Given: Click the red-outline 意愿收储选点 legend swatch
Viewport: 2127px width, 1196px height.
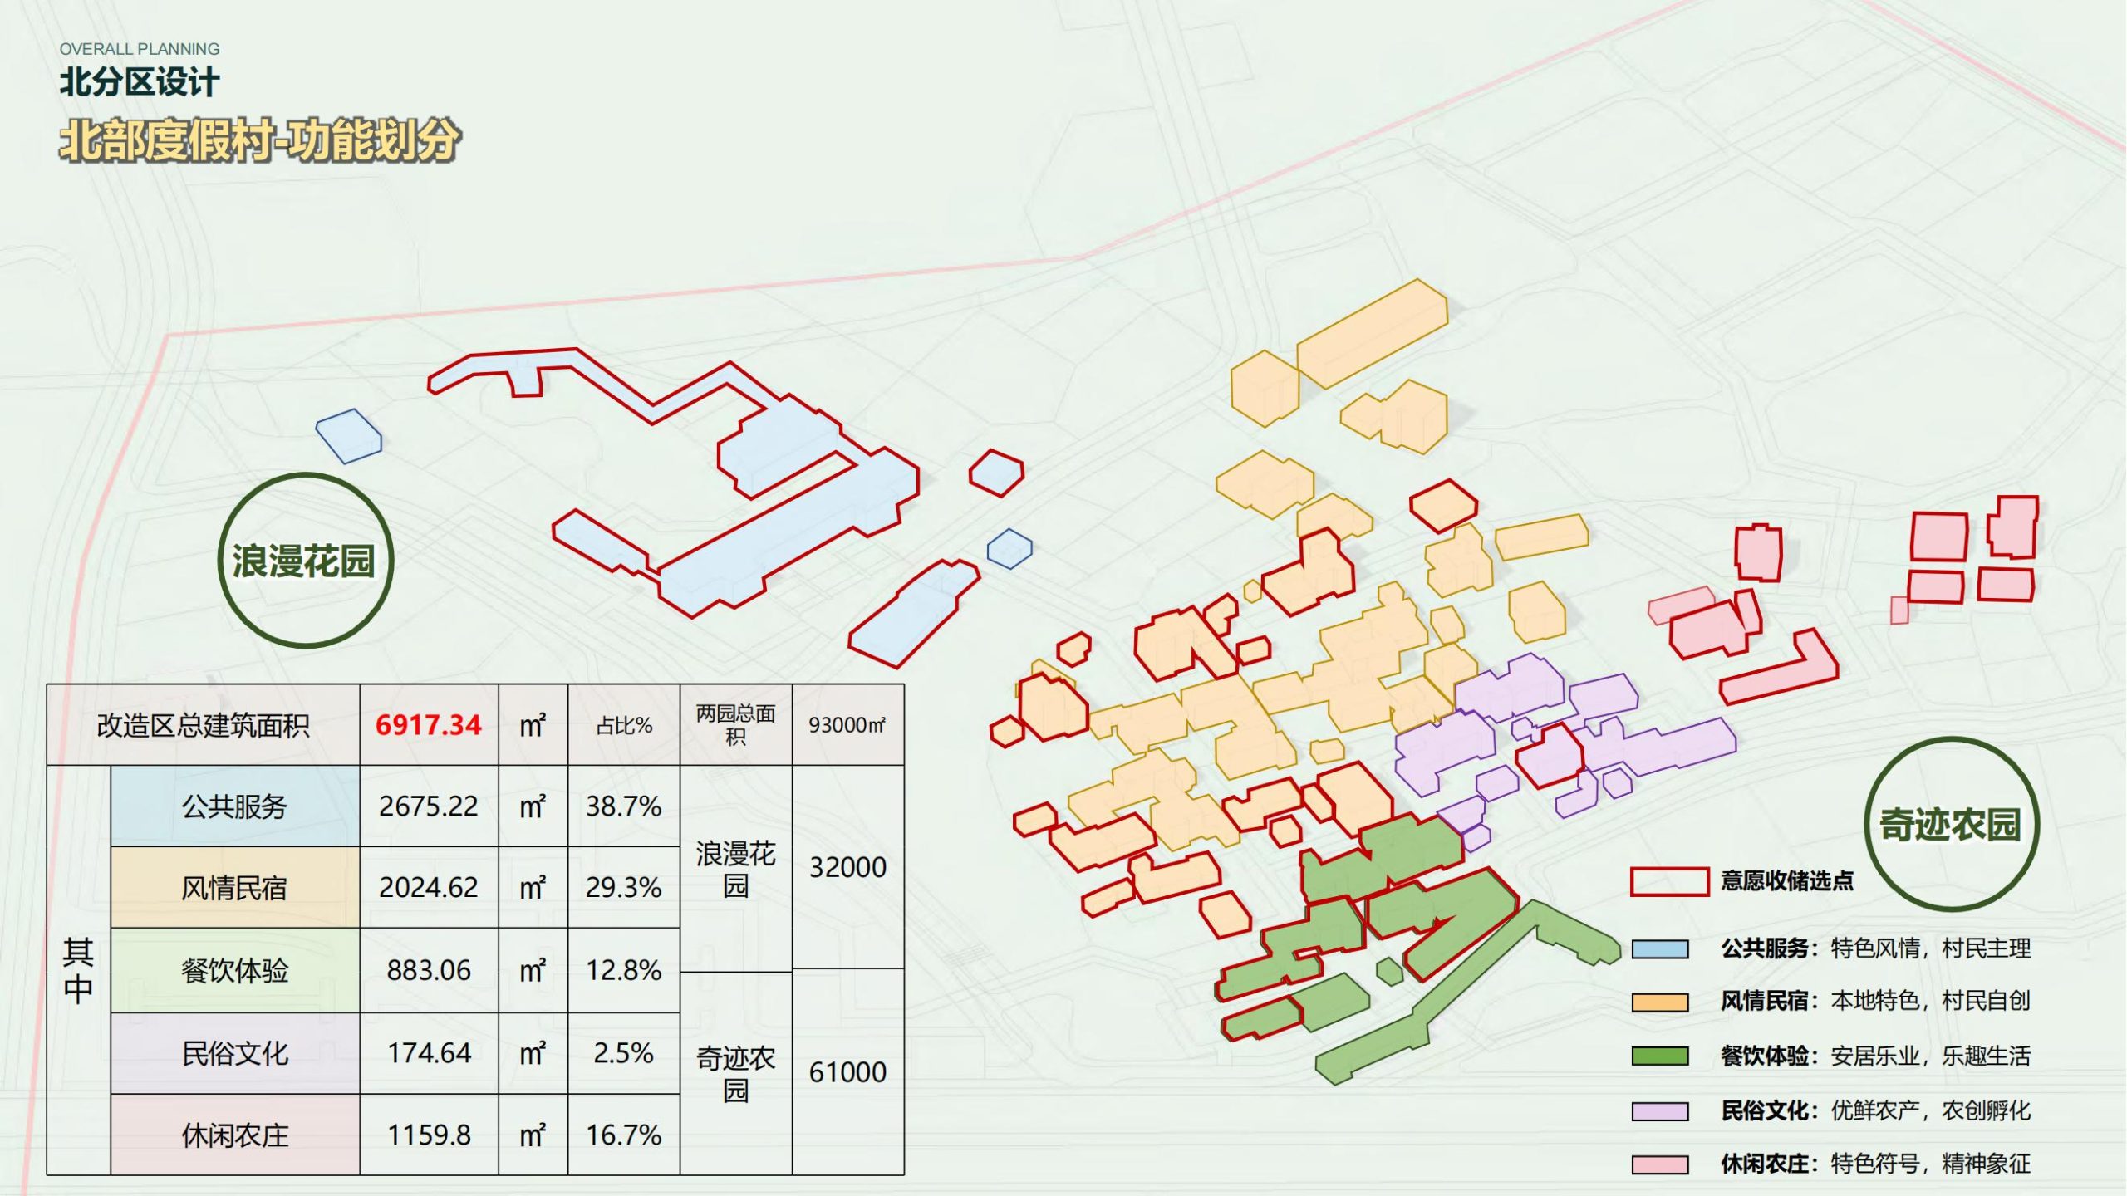Looking at the screenshot, I should coord(1669,881).
